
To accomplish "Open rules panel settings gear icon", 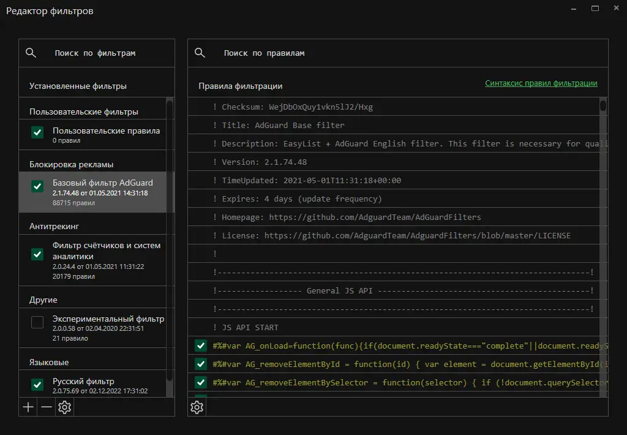I will click(x=197, y=407).
